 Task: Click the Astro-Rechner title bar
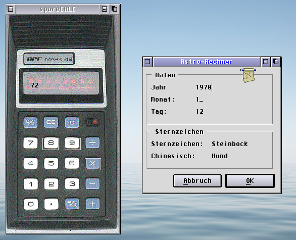(x=206, y=62)
